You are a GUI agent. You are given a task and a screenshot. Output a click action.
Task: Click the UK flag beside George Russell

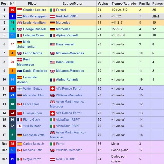tap(20, 29)
